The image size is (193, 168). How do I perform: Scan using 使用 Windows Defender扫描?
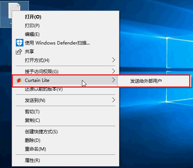(65, 43)
